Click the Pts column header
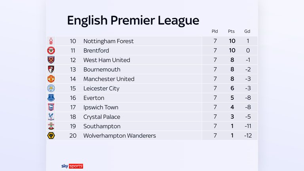304x171 pixels. [x=231, y=31]
